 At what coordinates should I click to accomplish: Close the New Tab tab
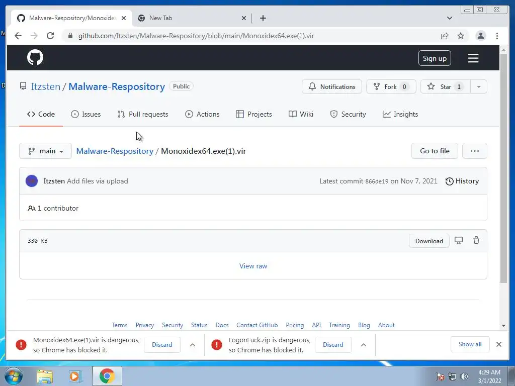[244, 18]
